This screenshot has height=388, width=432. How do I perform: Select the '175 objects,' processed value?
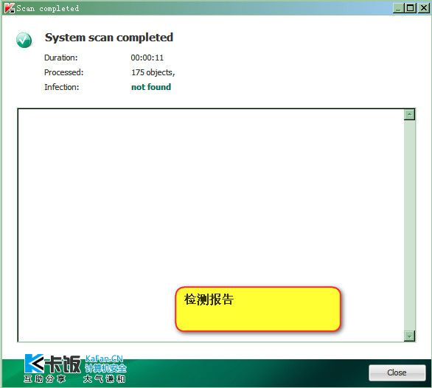click(x=153, y=72)
